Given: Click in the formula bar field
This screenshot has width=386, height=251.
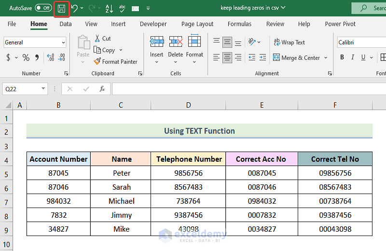Looking at the screenshot, I should click(x=249, y=89).
